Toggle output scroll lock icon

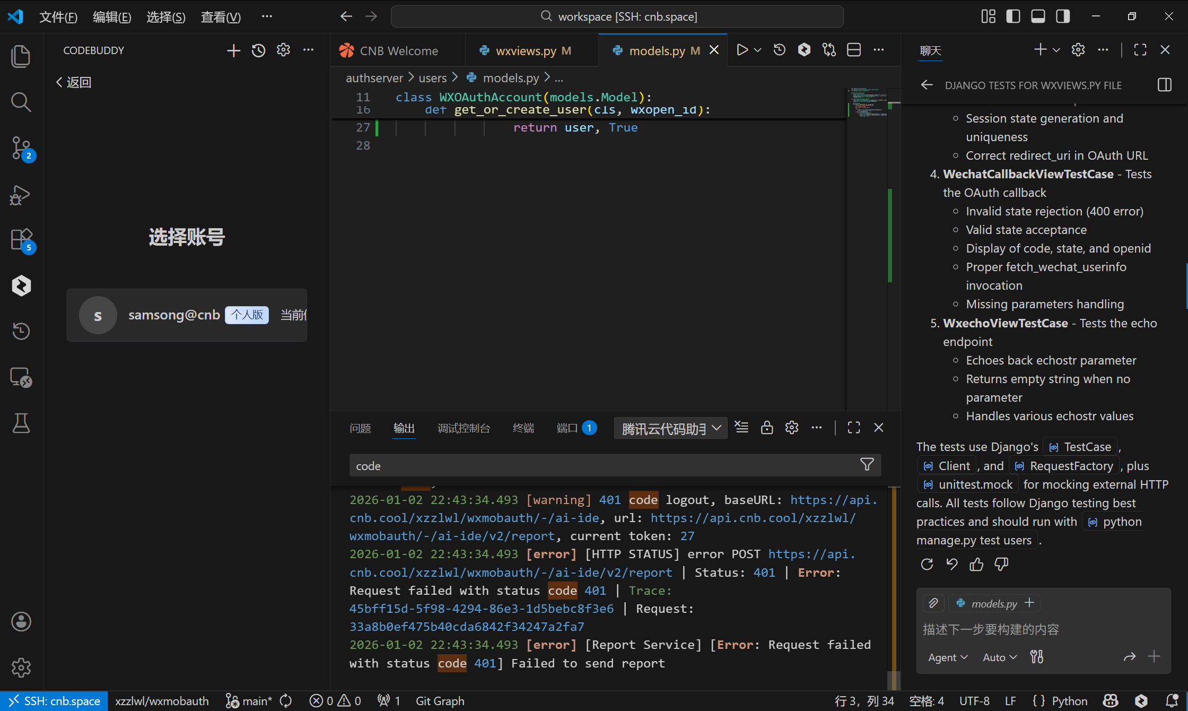pyautogui.click(x=767, y=428)
